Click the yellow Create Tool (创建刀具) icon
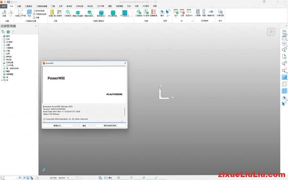The image size is (288, 180). pos(52,12)
